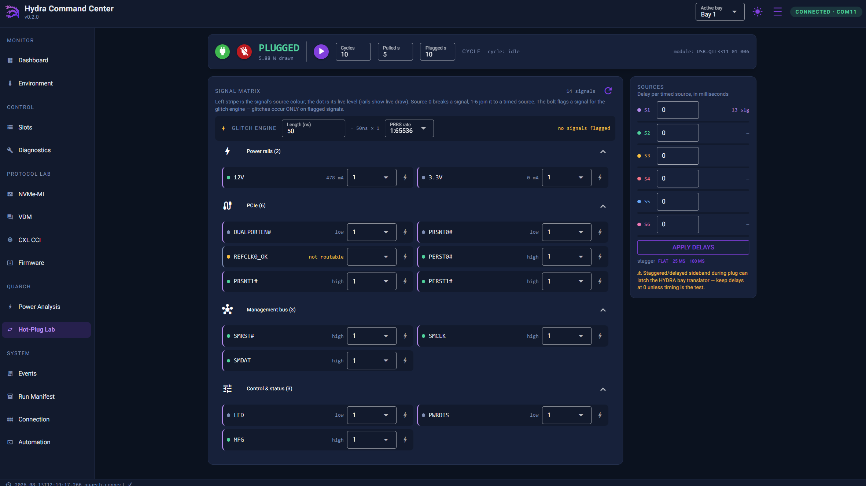Click the Pulled s input field
866x486 pixels.
point(395,52)
